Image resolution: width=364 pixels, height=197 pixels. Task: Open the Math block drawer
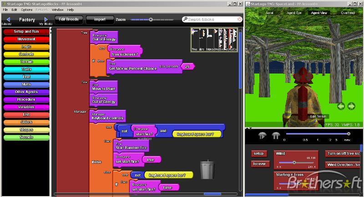point(26,84)
